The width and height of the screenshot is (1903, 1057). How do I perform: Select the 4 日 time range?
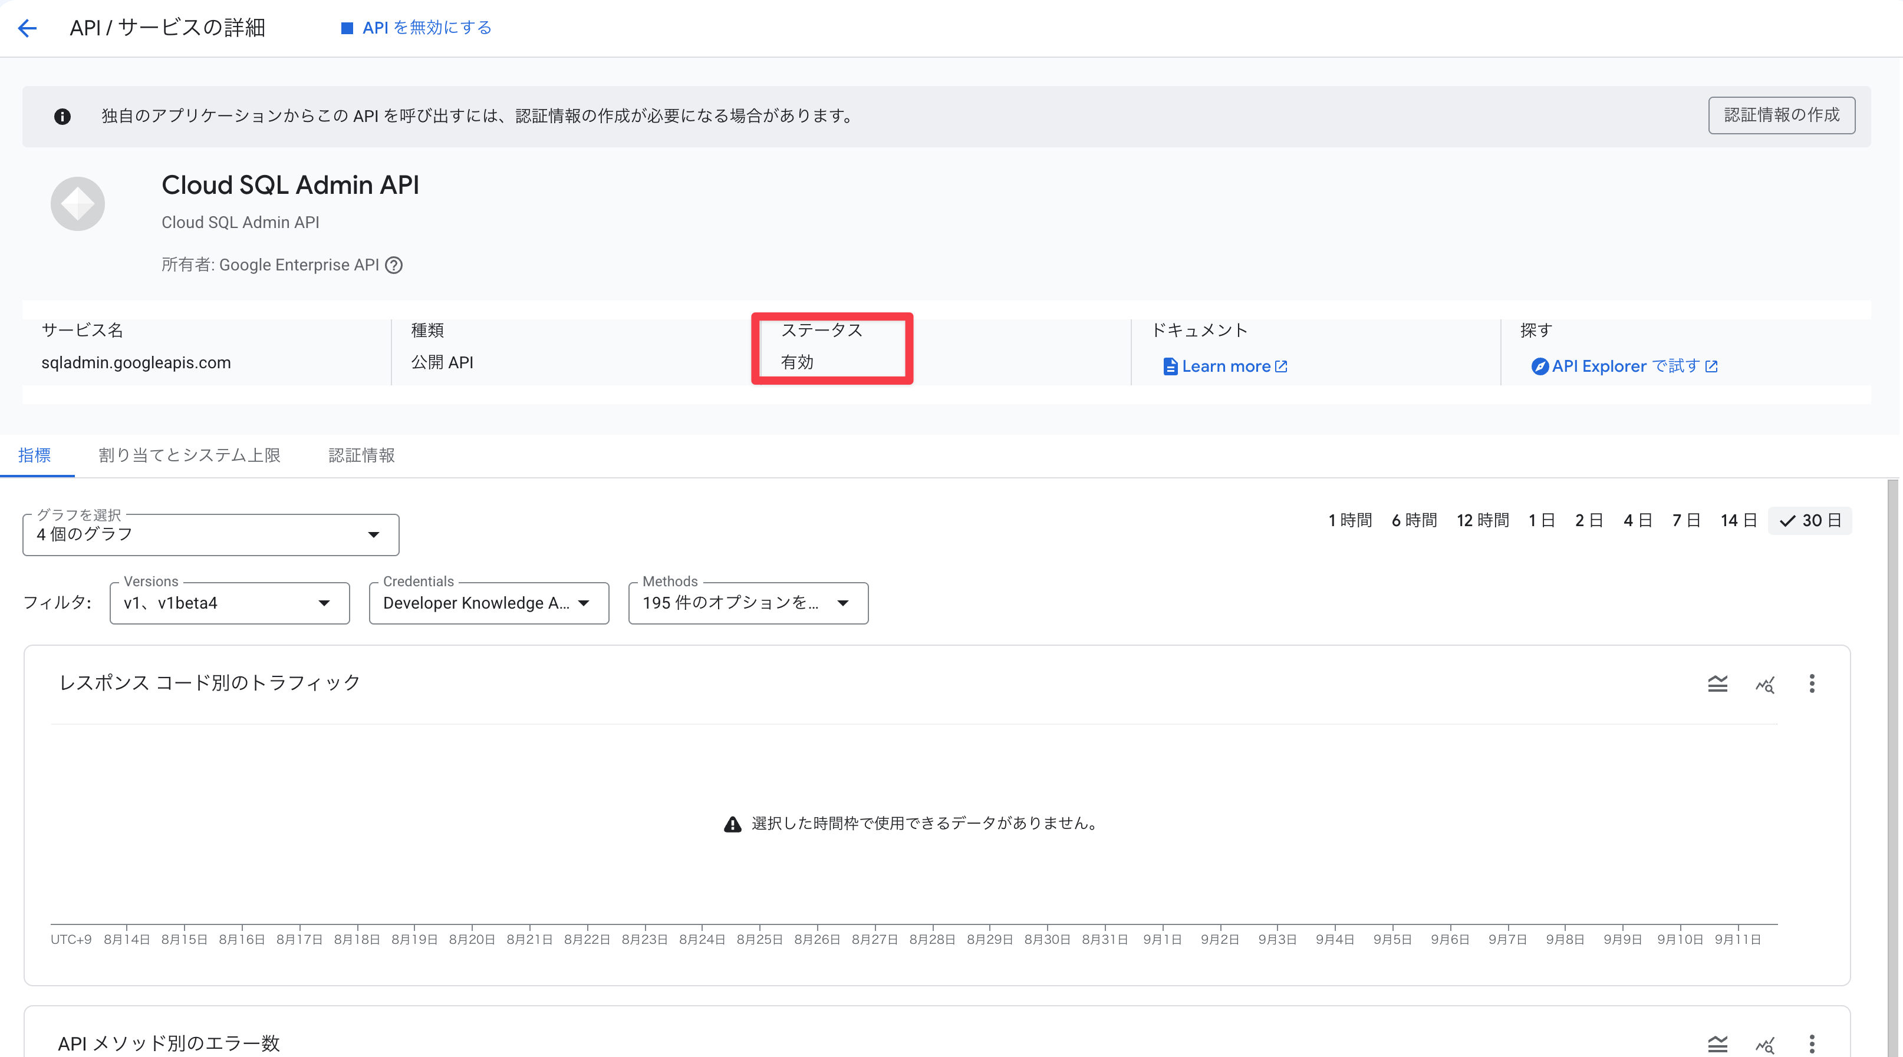coord(1638,520)
